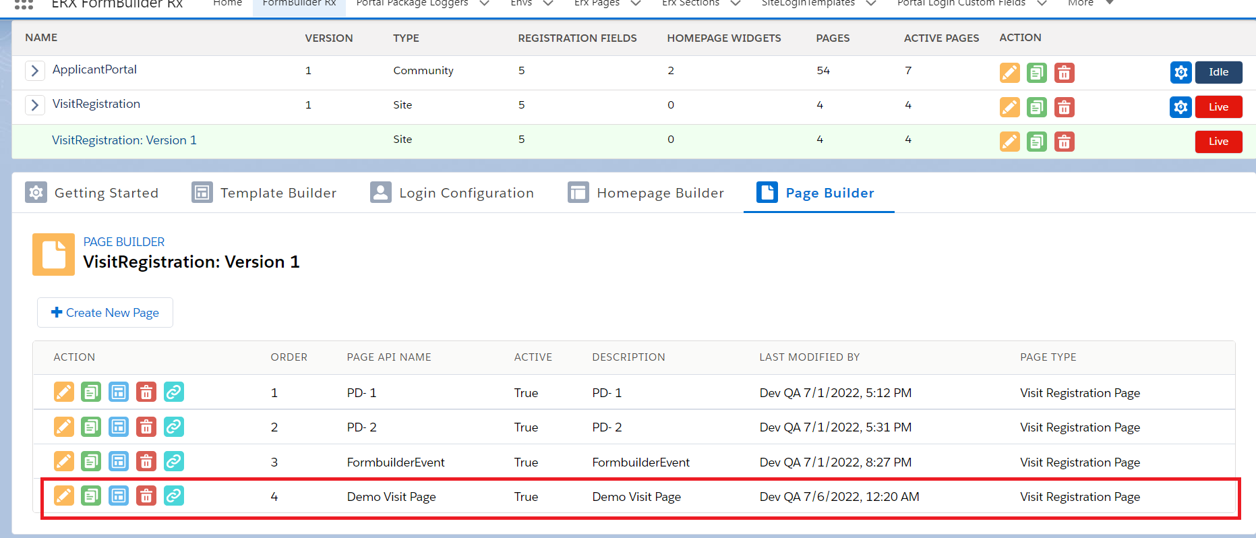The image size is (1256, 538).
Task: Delete the PD- 2 page
Action: (146, 427)
